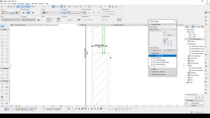Toggle the Subtract from Zones checkbox
The image size is (210, 118).
click(x=103, y=12)
